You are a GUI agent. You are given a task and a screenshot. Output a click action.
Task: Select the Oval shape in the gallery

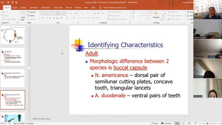pos(145,12)
